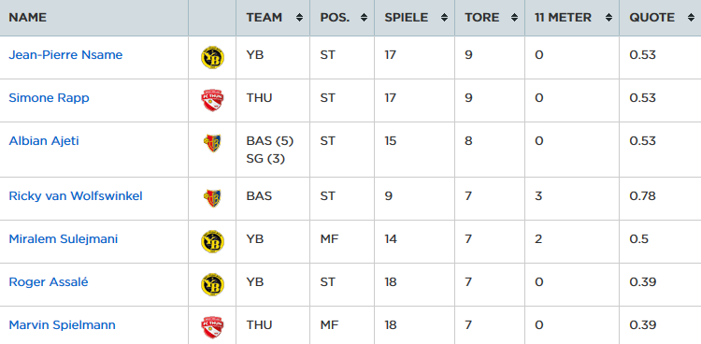Open Jean-Pierre Nsame's player page
The image size is (701, 344).
(x=65, y=55)
